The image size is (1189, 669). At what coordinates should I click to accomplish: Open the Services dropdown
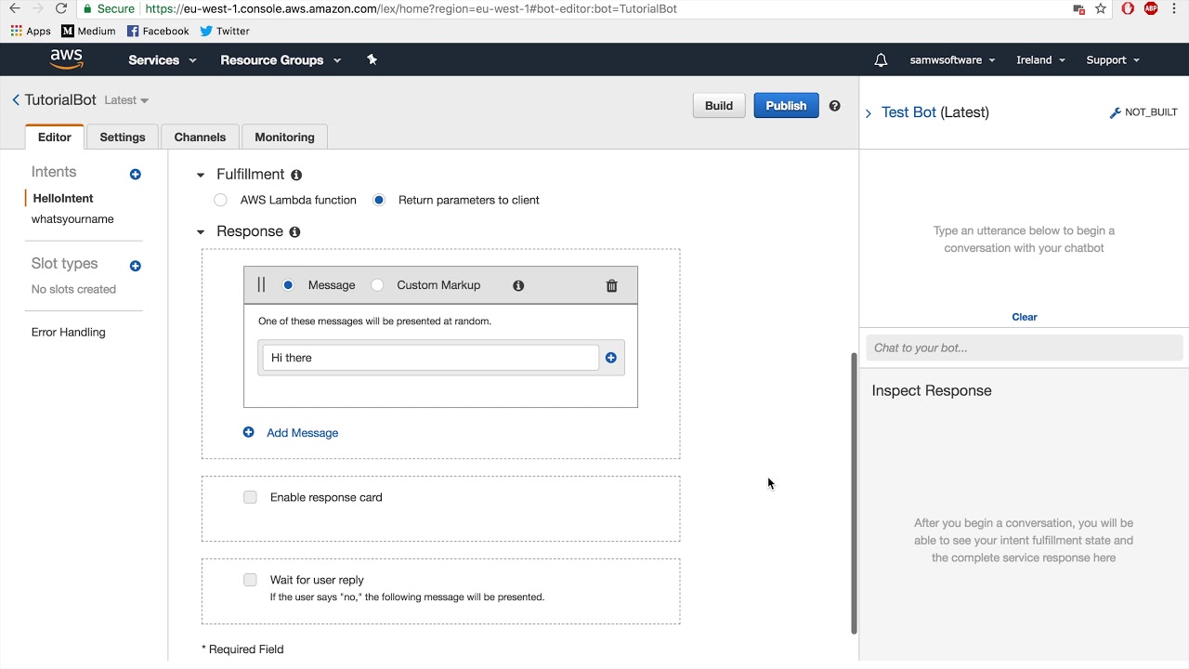[x=163, y=59]
